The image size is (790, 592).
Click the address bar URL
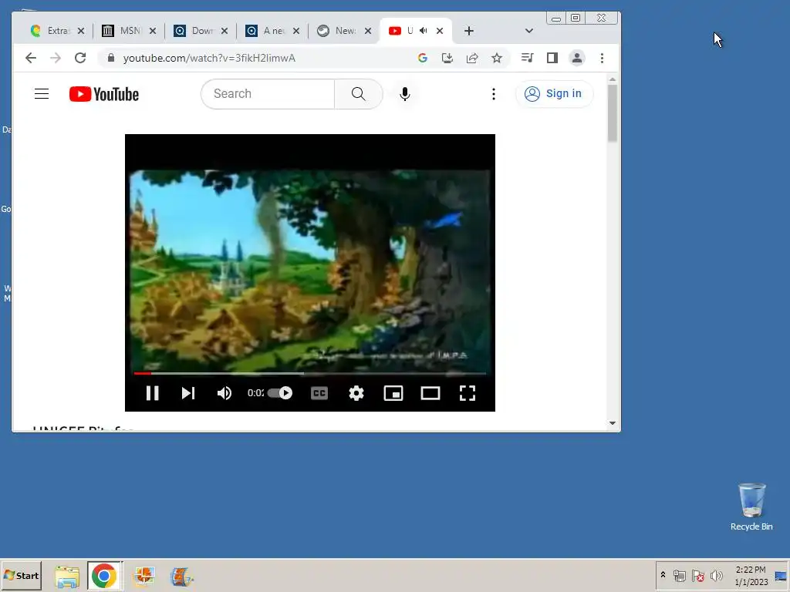209,58
